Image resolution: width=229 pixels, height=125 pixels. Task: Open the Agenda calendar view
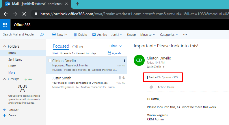pos(114,53)
